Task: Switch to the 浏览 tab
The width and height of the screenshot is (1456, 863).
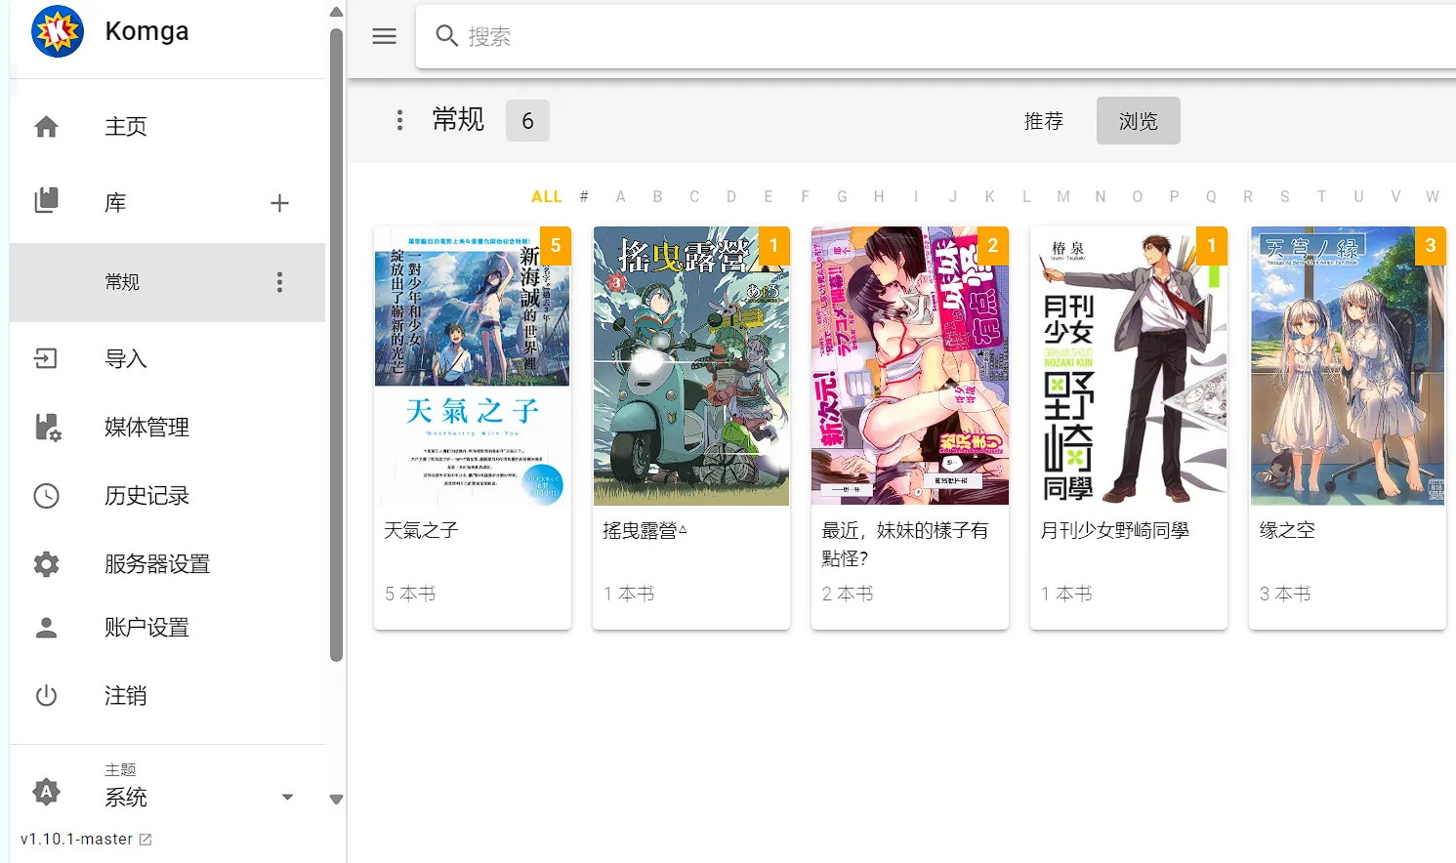Action: 1138,121
